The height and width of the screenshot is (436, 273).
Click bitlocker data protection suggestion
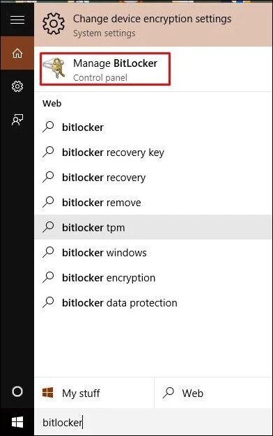153,302
